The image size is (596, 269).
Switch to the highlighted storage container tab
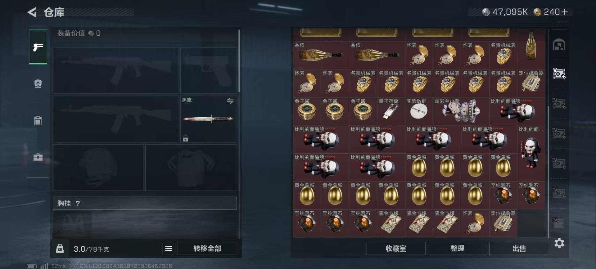(559, 74)
